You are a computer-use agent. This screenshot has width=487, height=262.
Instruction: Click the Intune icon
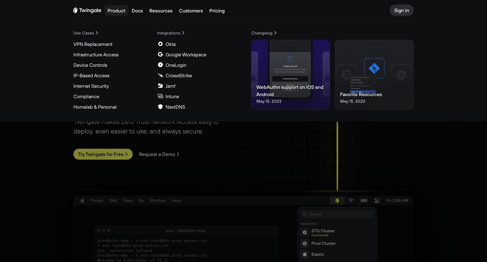(160, 96)
